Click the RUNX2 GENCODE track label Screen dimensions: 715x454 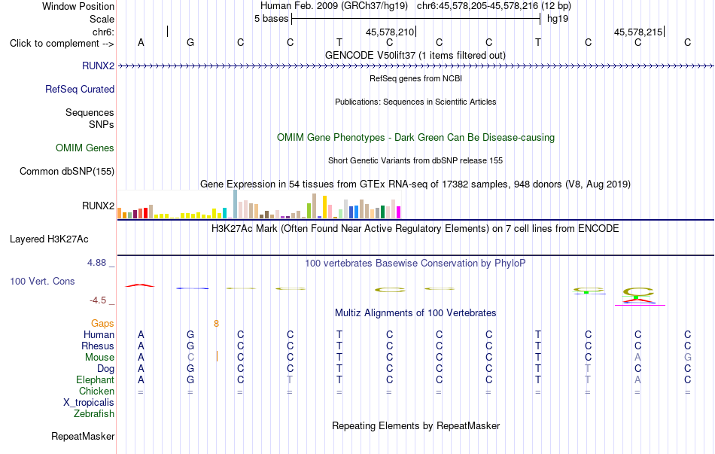[98, 66]
